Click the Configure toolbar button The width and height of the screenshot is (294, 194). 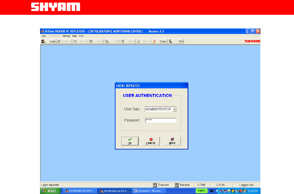64,41
